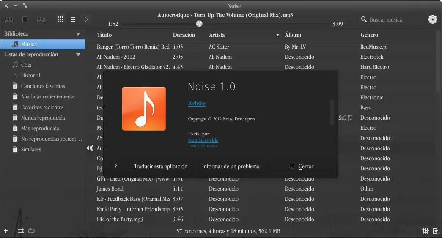Image resolution: width=442 pixels, height=238 pixels.
Task: Click the question mark help button
Action: click(115, 166)
